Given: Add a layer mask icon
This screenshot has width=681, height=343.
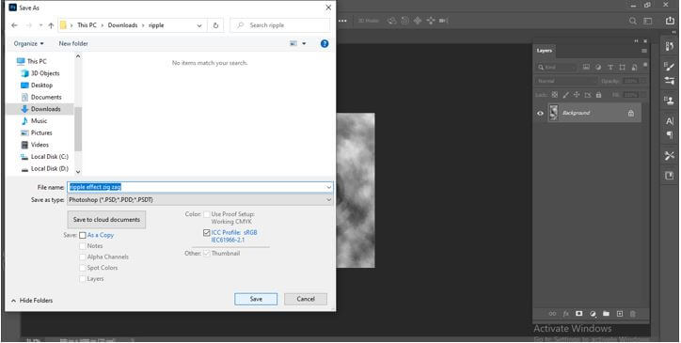Looking at the screenshot, I should 578,314.
